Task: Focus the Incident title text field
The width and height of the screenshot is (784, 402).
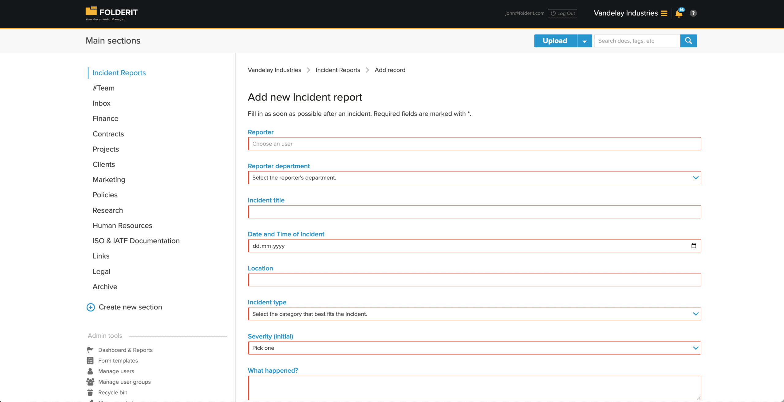Action: [474, 212]
